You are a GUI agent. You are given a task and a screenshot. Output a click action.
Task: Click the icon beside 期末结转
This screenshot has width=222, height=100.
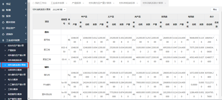(3, 22)
